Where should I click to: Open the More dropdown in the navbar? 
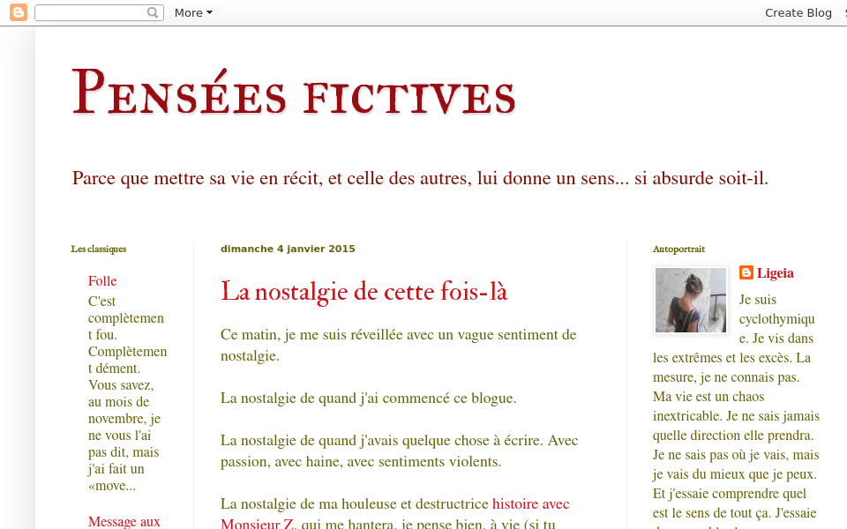coord(192,12)
